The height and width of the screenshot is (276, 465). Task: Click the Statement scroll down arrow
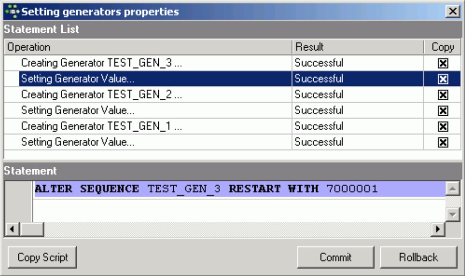pyautogui.click(x=452, y=214)
